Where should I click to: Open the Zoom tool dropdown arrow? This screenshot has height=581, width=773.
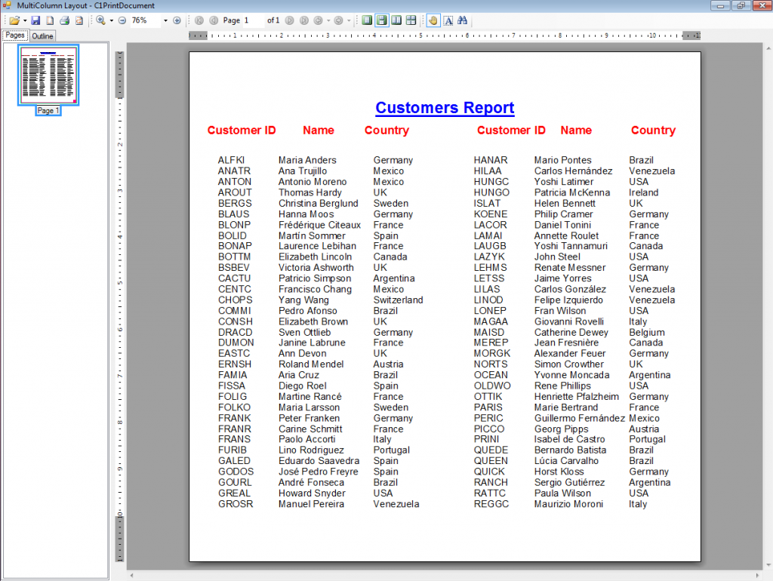click(x=112, y=20)
